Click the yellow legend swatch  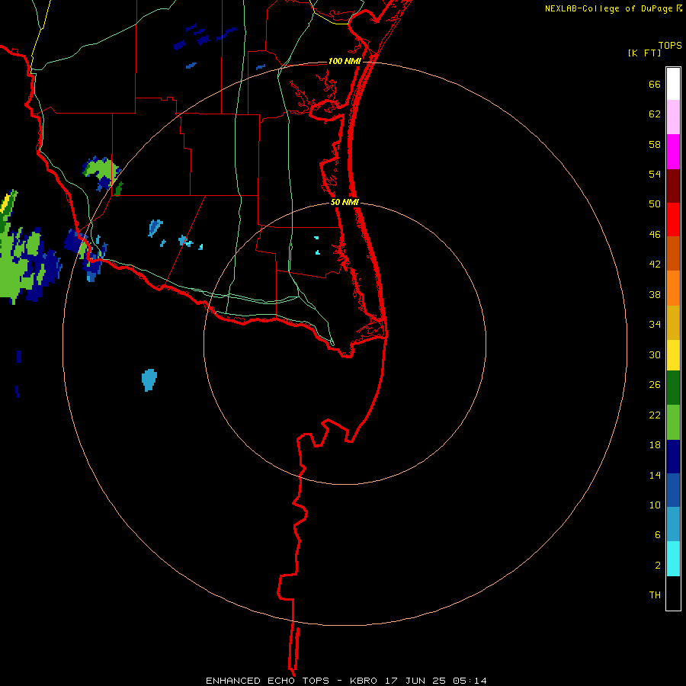[x=673, y=355]
